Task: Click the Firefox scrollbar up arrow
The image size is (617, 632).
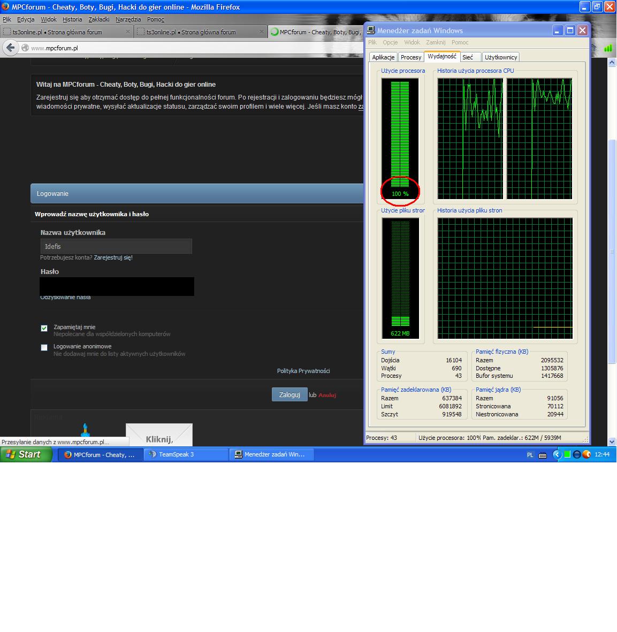Action: [612, 63]
